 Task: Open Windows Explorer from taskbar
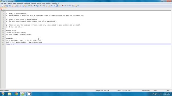tap(10, 94)
